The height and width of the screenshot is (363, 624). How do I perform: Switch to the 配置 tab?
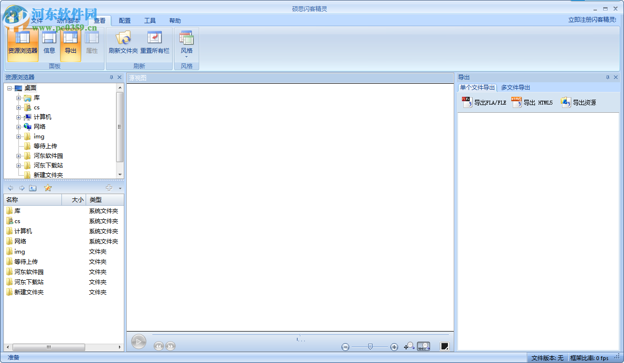(x=125, y=20)
